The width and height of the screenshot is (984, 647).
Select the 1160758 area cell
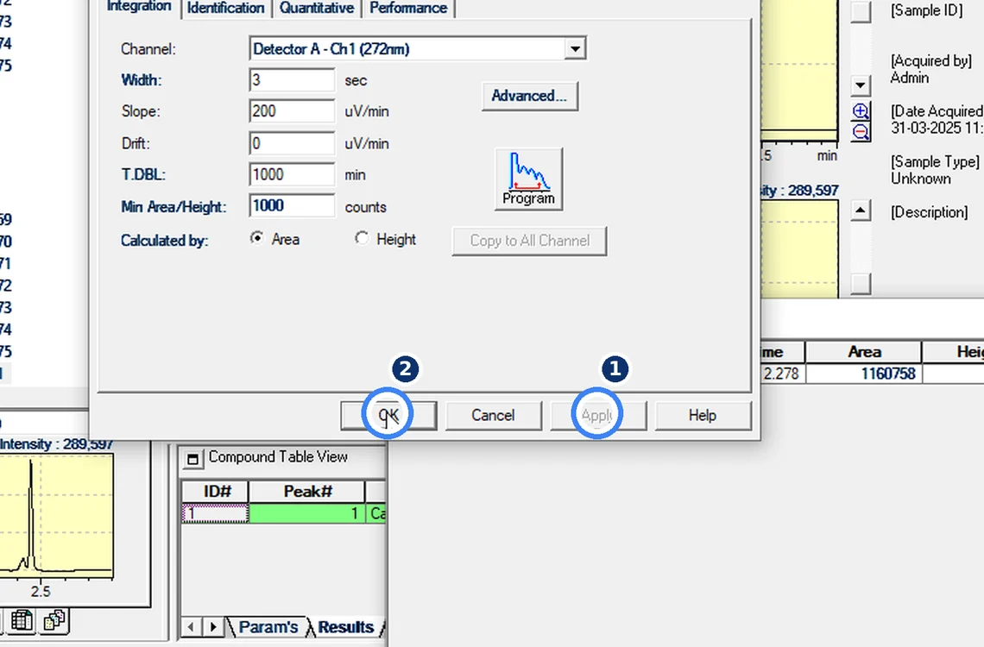[x=863, y=374]
